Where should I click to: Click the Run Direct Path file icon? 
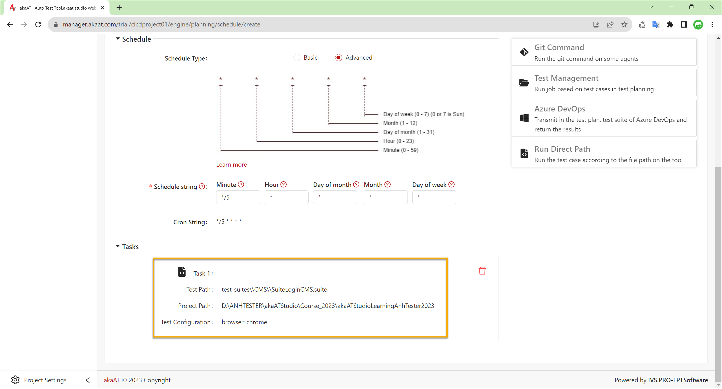pos(524,153)
